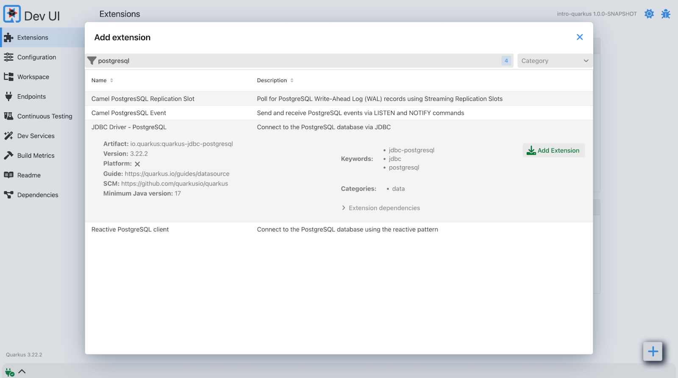Open the quarkus.io datasource guide link
The image size is (678, 378).
tap(177, 174)
